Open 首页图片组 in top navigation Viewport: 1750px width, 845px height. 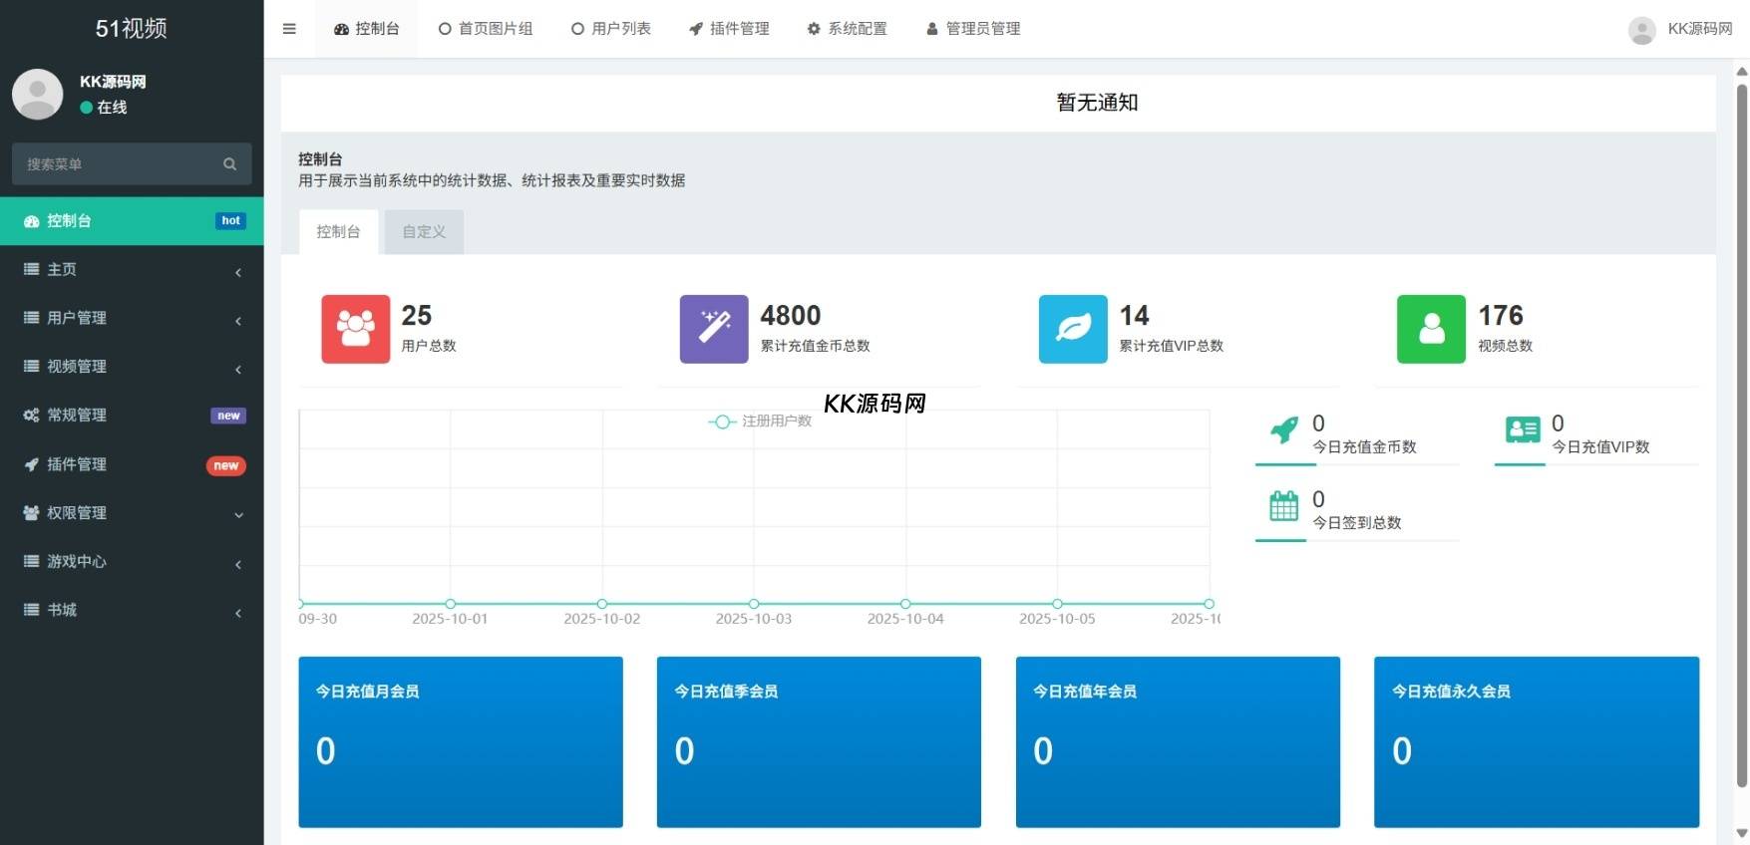[486, 29]
